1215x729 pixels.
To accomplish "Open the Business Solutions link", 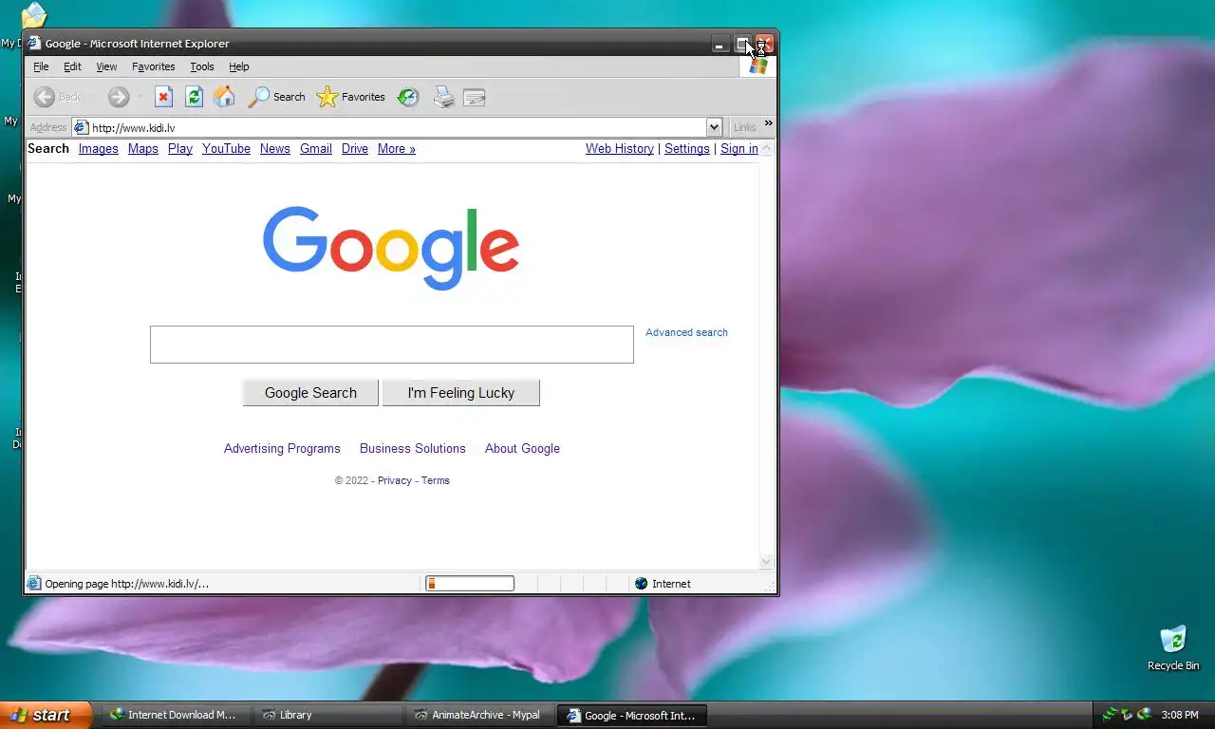I will [x=413, y=449].
